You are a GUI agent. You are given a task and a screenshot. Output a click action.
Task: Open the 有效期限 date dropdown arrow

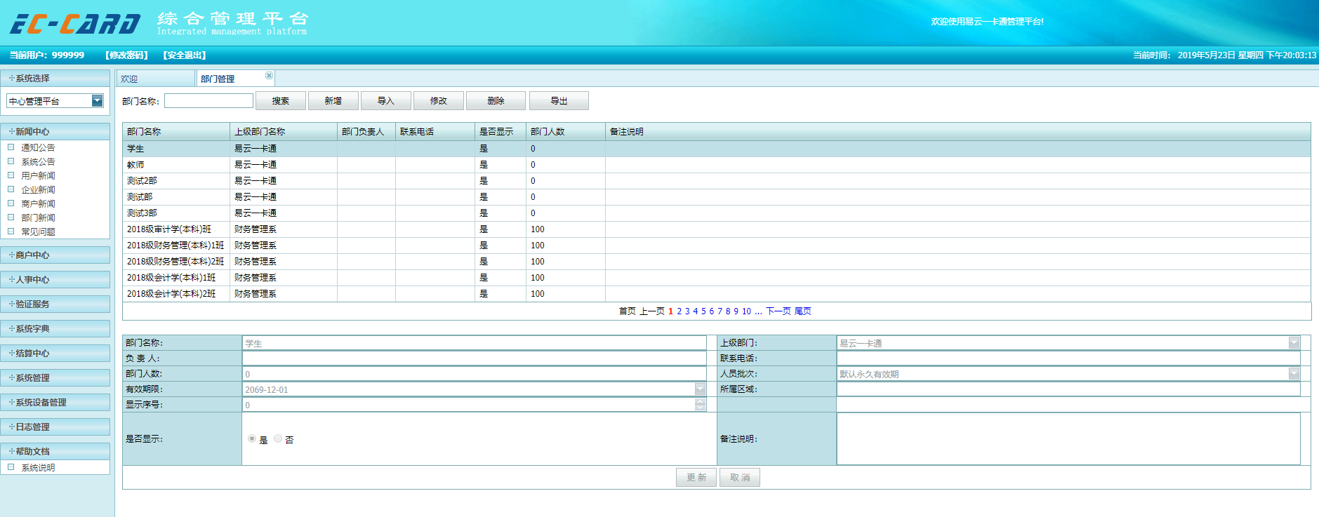[700, 389]
